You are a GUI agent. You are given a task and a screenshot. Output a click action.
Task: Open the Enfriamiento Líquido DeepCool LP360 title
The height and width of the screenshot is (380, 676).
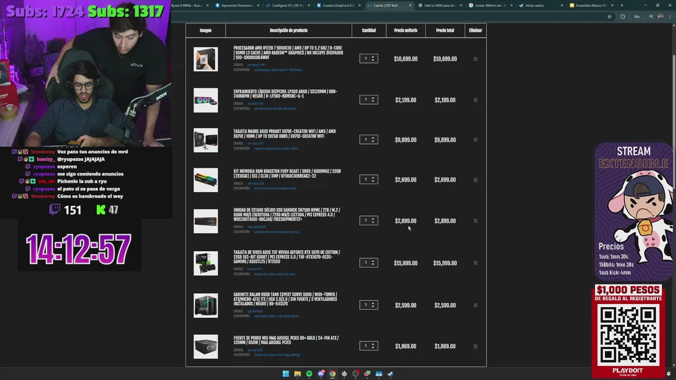click(285, 93)
